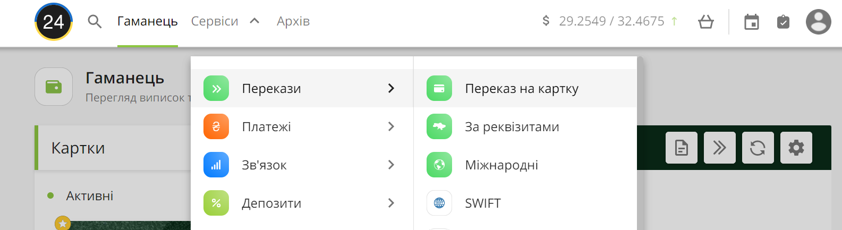Viewport: 842px width, 230px height.
Task: Open the calendar icon in header
Action: tap(752, 22)
